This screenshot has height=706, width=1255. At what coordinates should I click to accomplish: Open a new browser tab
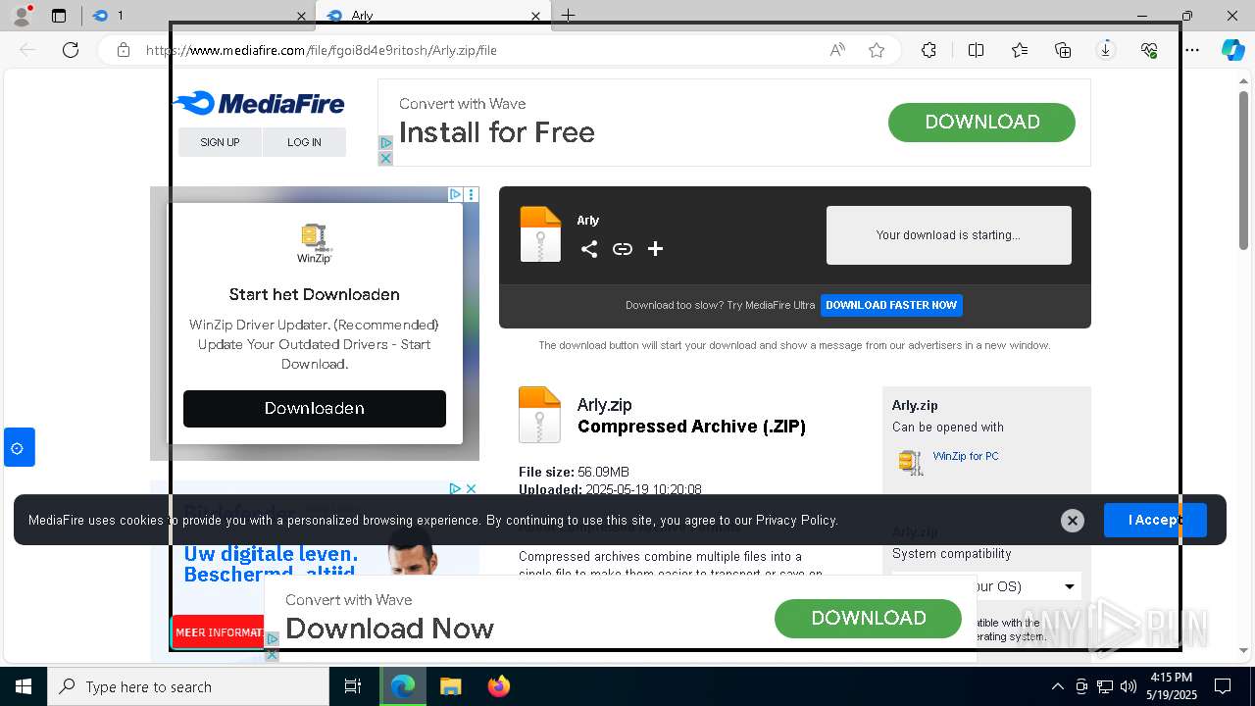(x=568, y=16)
